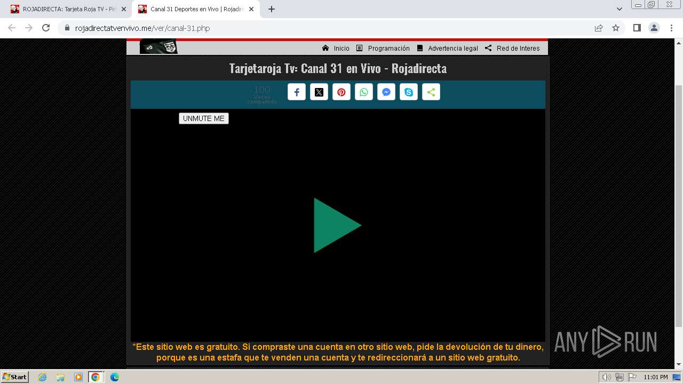Launch Internet Explorer from the taskbar
Screen dimensions: 683x384
tap(43, 377)
